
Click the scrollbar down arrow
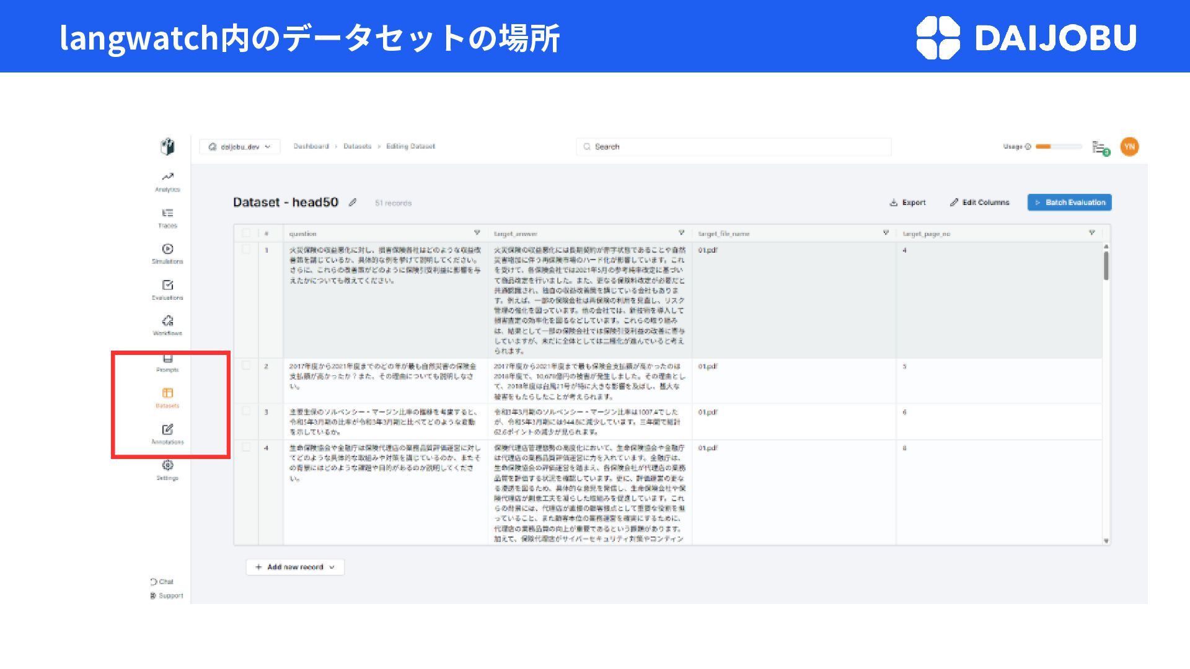[1106, 541]
